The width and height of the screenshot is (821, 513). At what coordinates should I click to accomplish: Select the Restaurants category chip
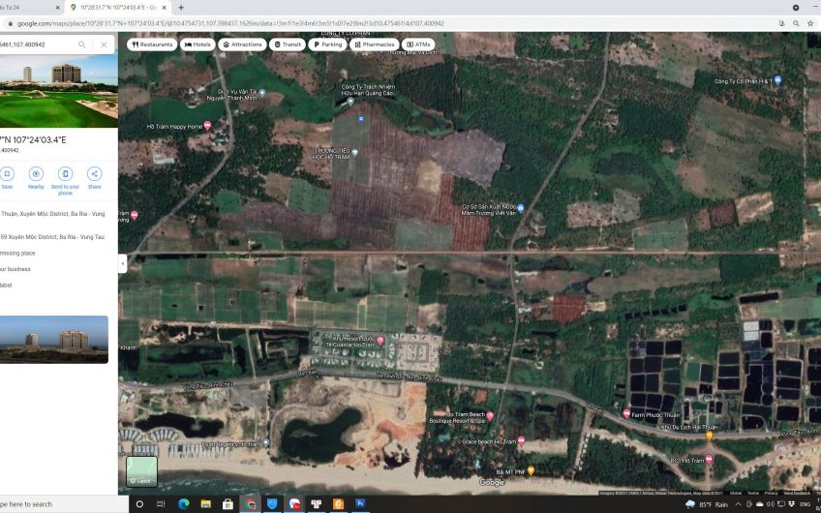(x=152, y=45)
